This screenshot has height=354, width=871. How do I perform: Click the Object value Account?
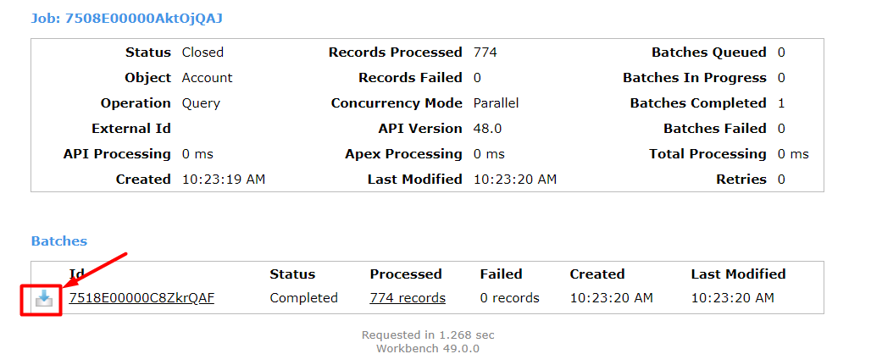coord(208,78)
